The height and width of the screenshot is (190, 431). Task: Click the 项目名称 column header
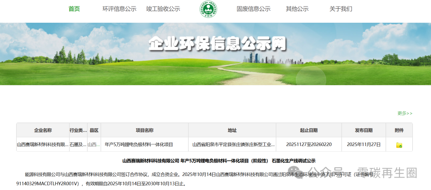tap(144, 130)
